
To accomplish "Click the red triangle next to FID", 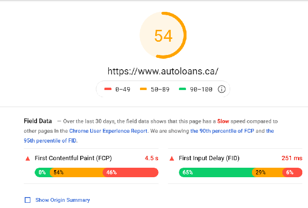I will (172, 158).
